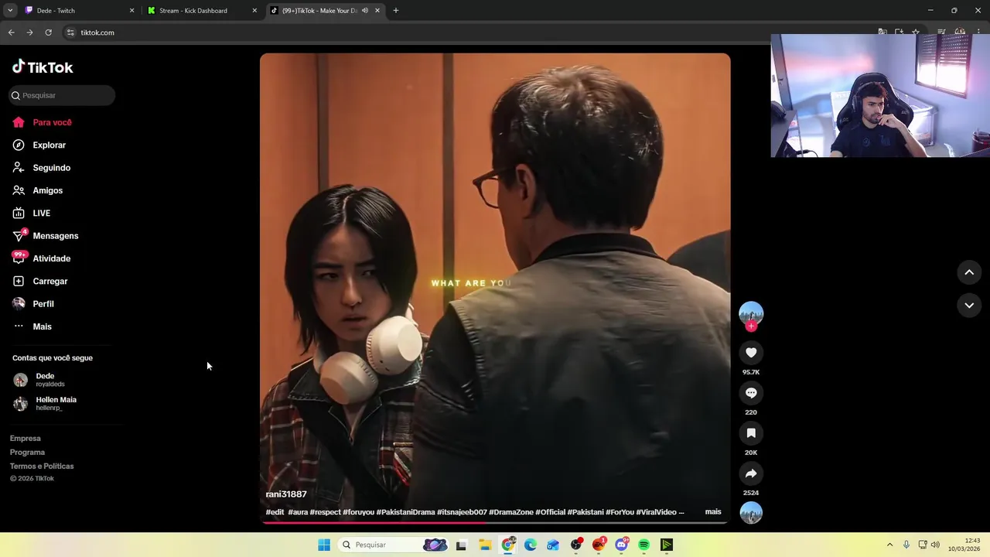The image size is (990, 557).
Task: Open the LIVE section
Action: [32, 213]
